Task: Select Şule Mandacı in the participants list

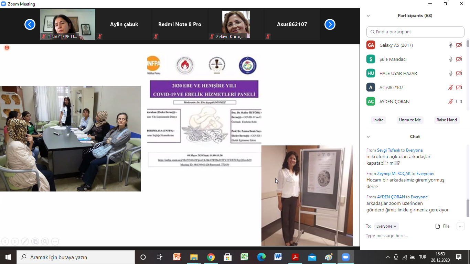Action: 393,59
